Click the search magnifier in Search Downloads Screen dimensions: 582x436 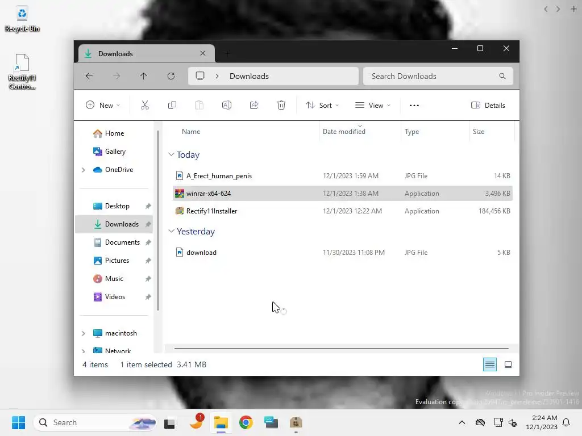tap(502, 76)
